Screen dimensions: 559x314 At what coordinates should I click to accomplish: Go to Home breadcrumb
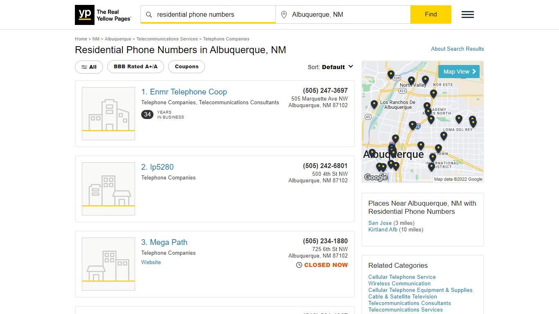pyautogui.click(x=81, y=39)
